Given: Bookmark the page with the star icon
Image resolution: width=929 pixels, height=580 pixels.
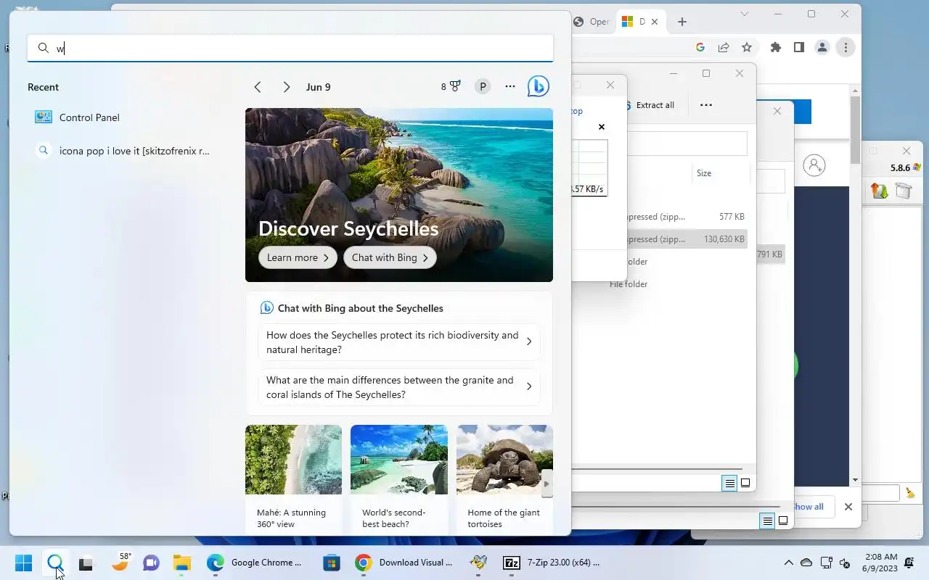Looking at the screenshot, I should coord(747,47).
